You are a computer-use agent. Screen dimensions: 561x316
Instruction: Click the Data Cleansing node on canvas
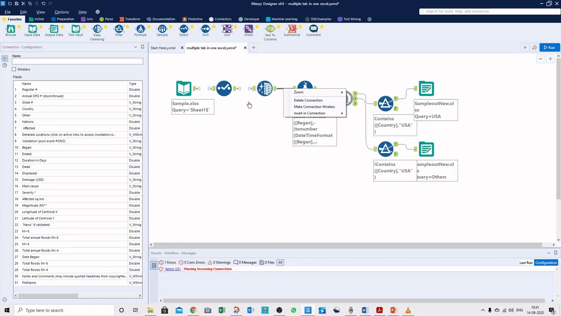[264, 88]
